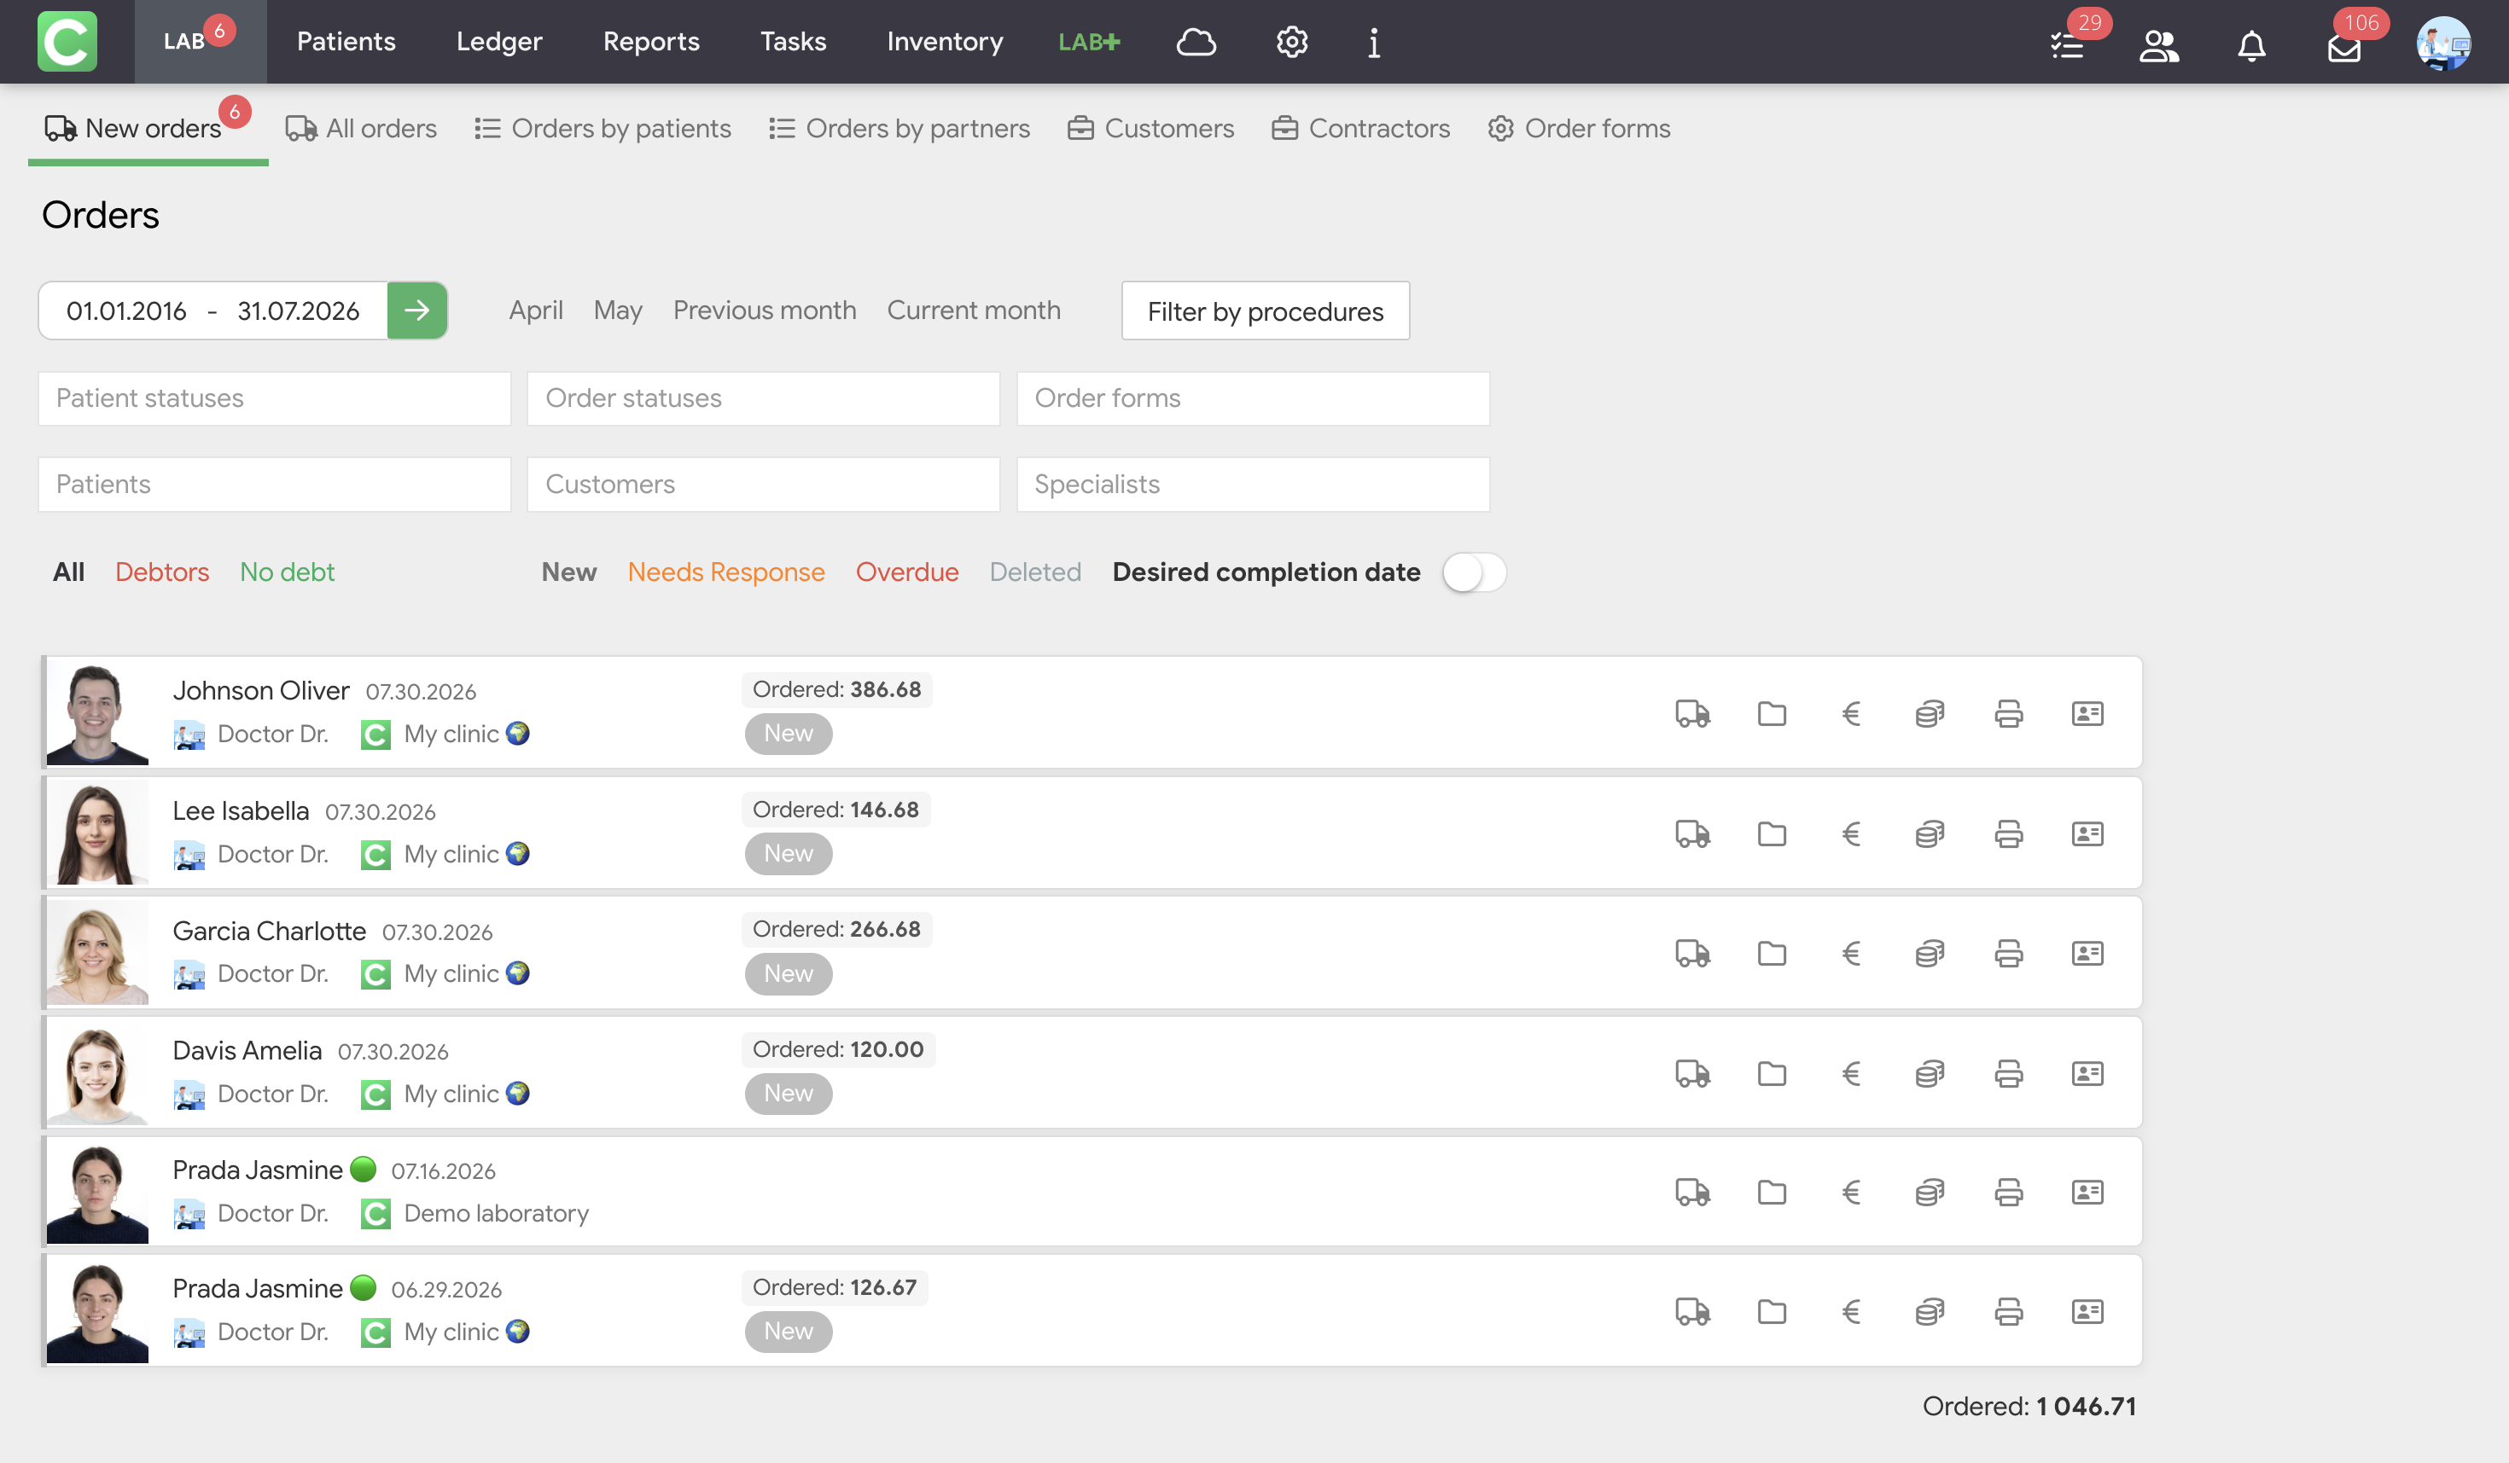Open mail inbox icon with 106 badge
The width and height of the screenshot is (2509, 1463).
[x=2343, y=48]
